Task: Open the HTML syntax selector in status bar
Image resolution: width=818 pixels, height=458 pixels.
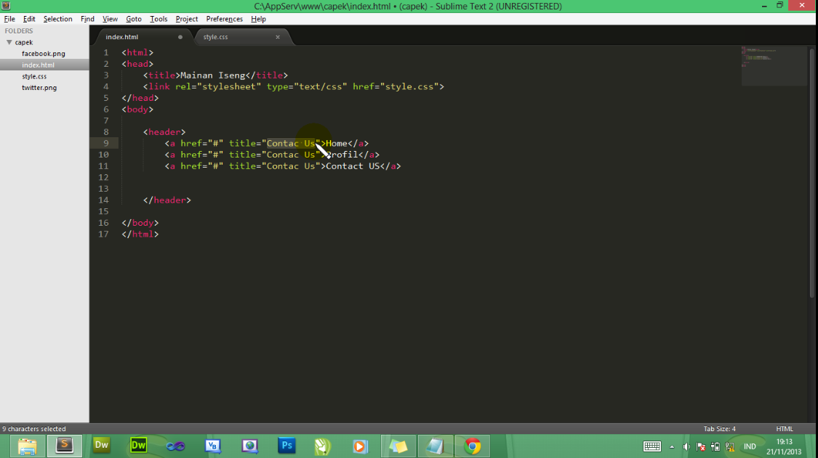Action: tap(784, 428)
